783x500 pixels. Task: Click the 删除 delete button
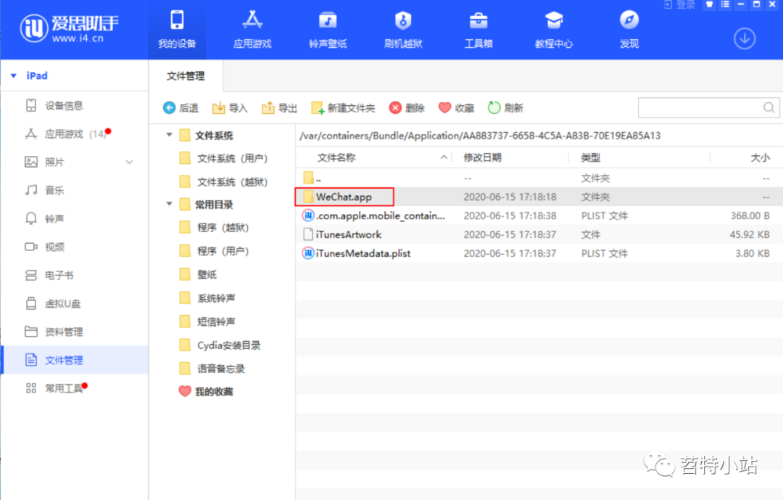click(x=407, y=108)
